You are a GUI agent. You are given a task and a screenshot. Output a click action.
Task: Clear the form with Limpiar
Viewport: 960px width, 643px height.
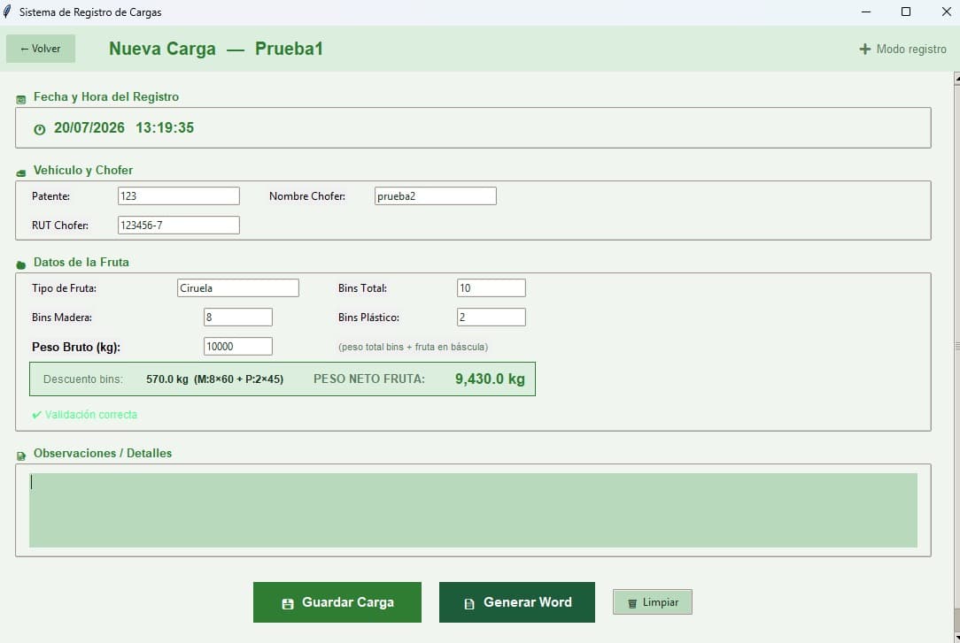653,602
